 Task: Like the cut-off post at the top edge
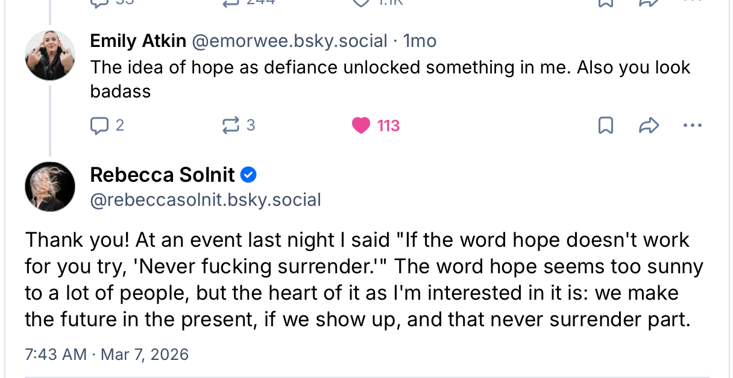[361, 2]
